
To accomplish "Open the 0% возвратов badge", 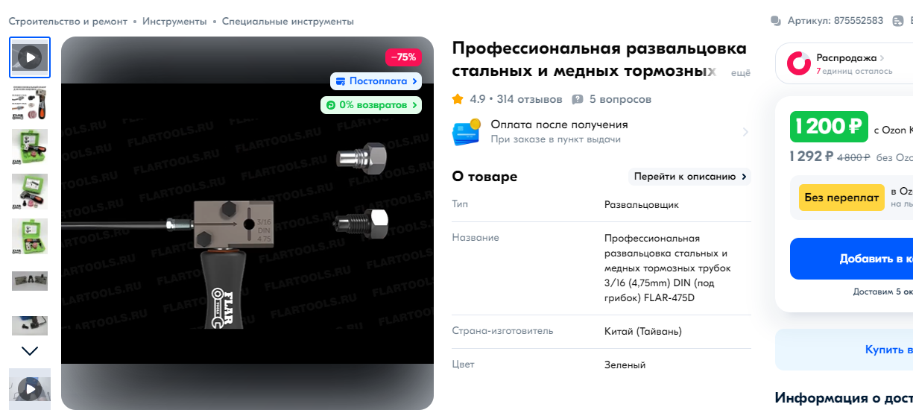I will (x=371, y=105).
